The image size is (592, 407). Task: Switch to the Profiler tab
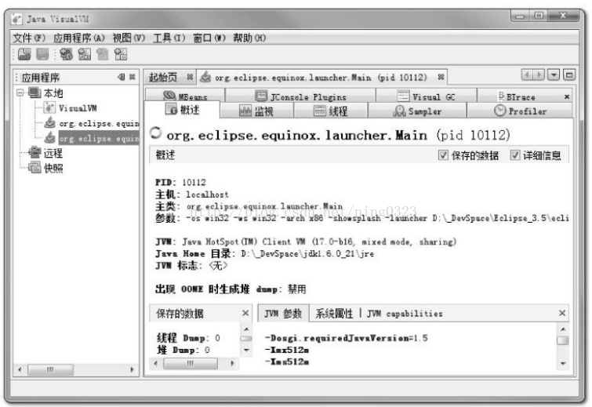coord(520,111)
